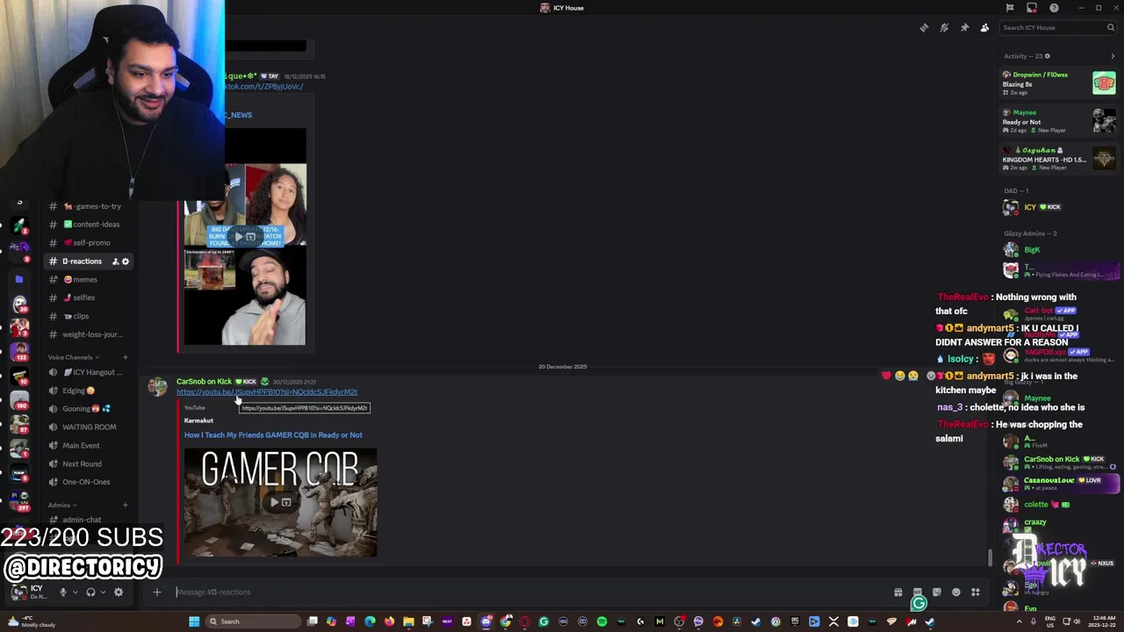Image resolution: width=1124 pixels, height=632 pixels.
Task: Open the sticker picker icon
Action: click(937, 592)
